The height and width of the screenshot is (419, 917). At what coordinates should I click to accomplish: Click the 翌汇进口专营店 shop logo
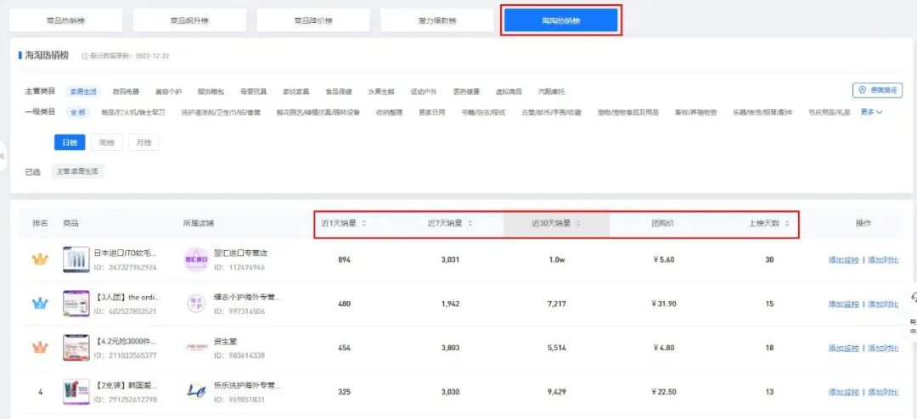(x=196, y=260)
